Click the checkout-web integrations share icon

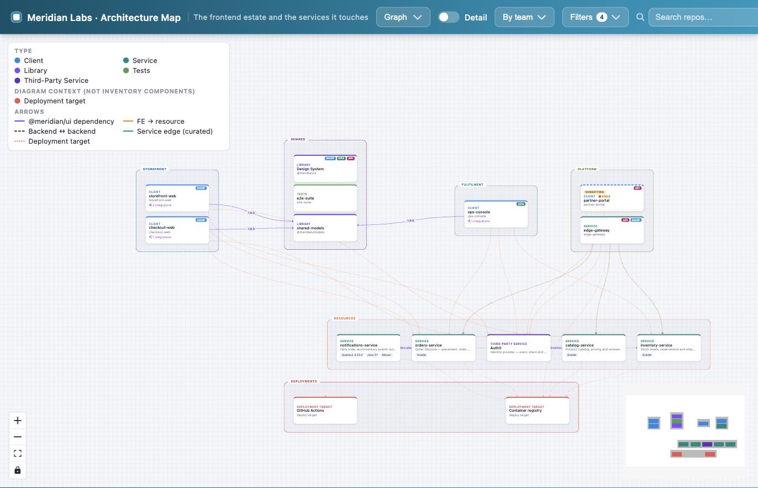150,237
